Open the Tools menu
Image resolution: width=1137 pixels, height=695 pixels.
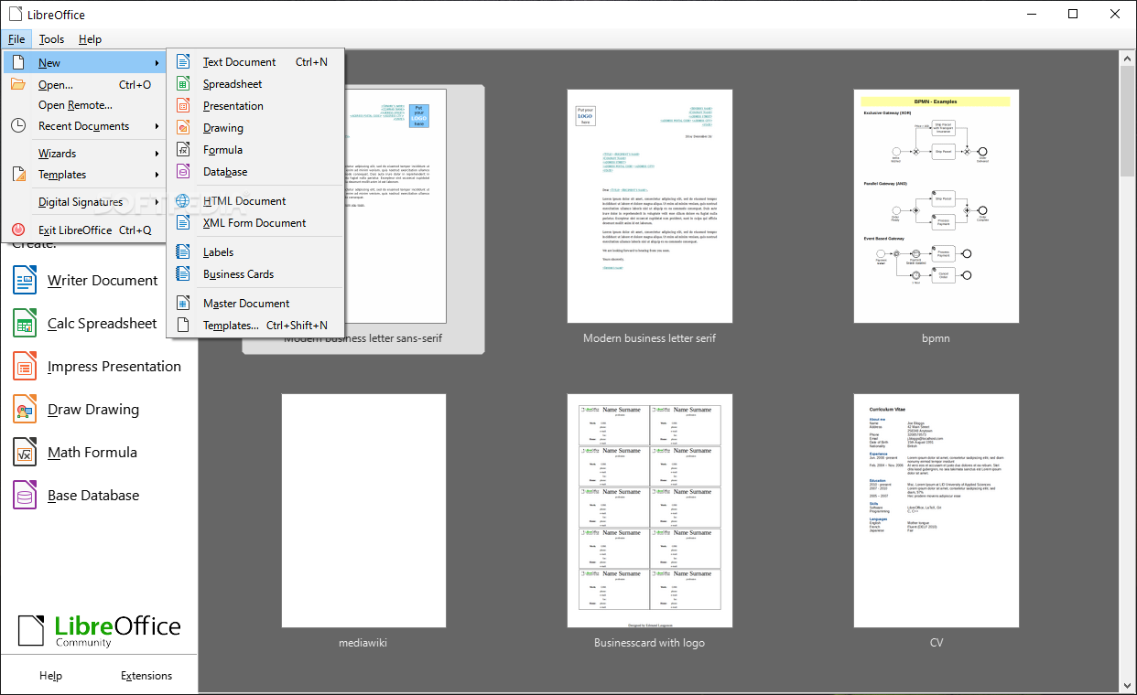51,39
